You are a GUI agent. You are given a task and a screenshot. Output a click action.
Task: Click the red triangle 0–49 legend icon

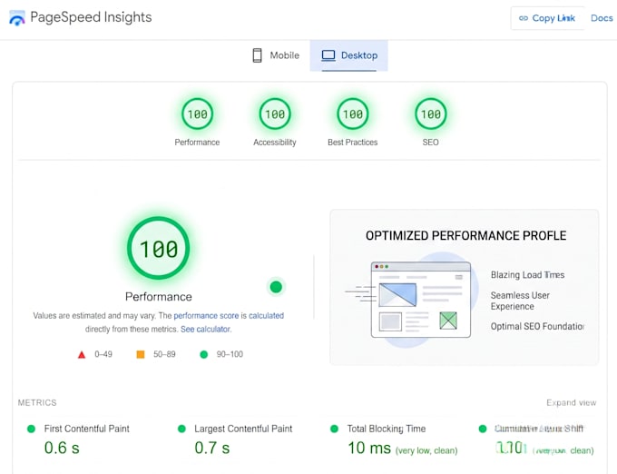pyautogui.click(x=82, y=355)
